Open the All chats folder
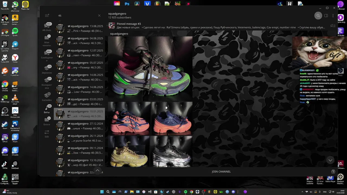Image resolution: width=347 pixels, height=195 pixels. [47, 27]
